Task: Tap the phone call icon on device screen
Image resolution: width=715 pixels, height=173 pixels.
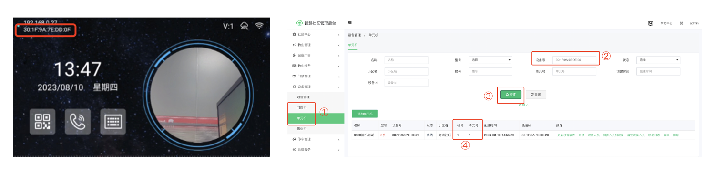Action: (x=78, y=121)
